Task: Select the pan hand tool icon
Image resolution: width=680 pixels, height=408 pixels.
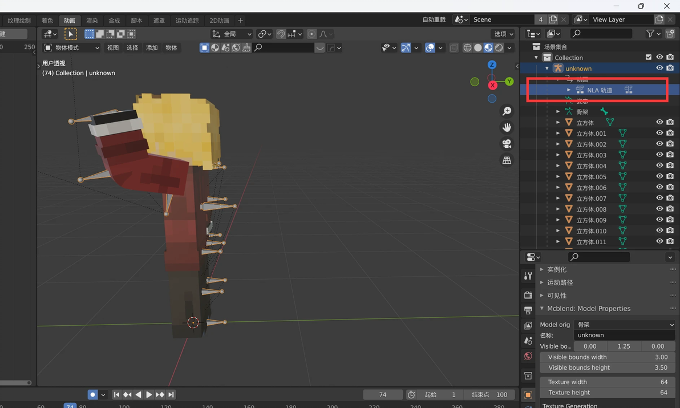Action: pos(507,127)
